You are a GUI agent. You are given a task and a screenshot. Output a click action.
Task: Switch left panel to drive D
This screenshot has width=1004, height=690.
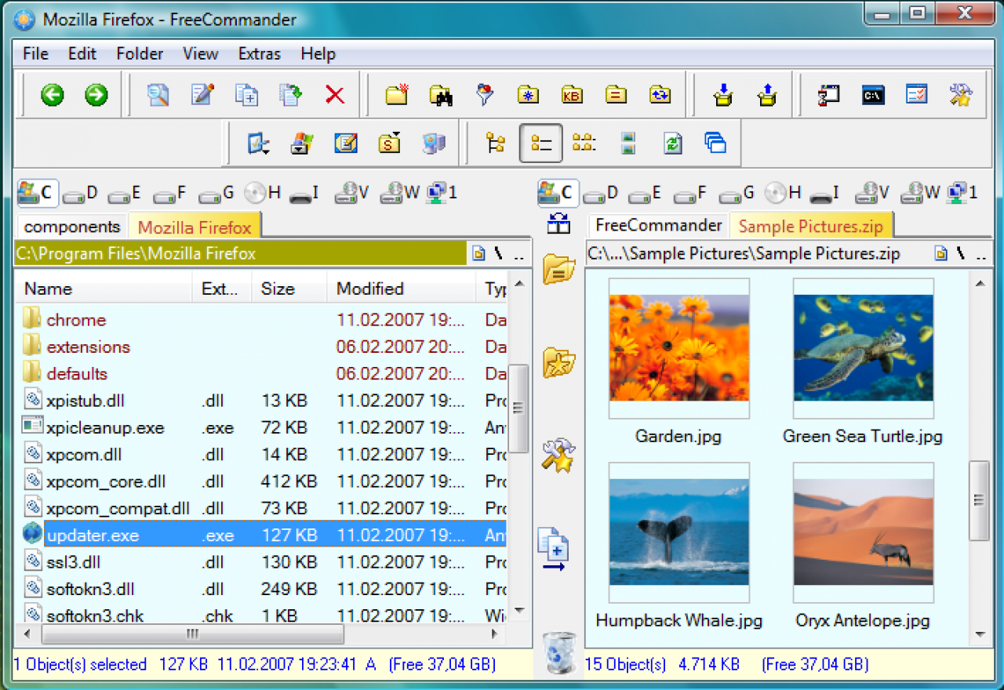[x=81, y=193]
